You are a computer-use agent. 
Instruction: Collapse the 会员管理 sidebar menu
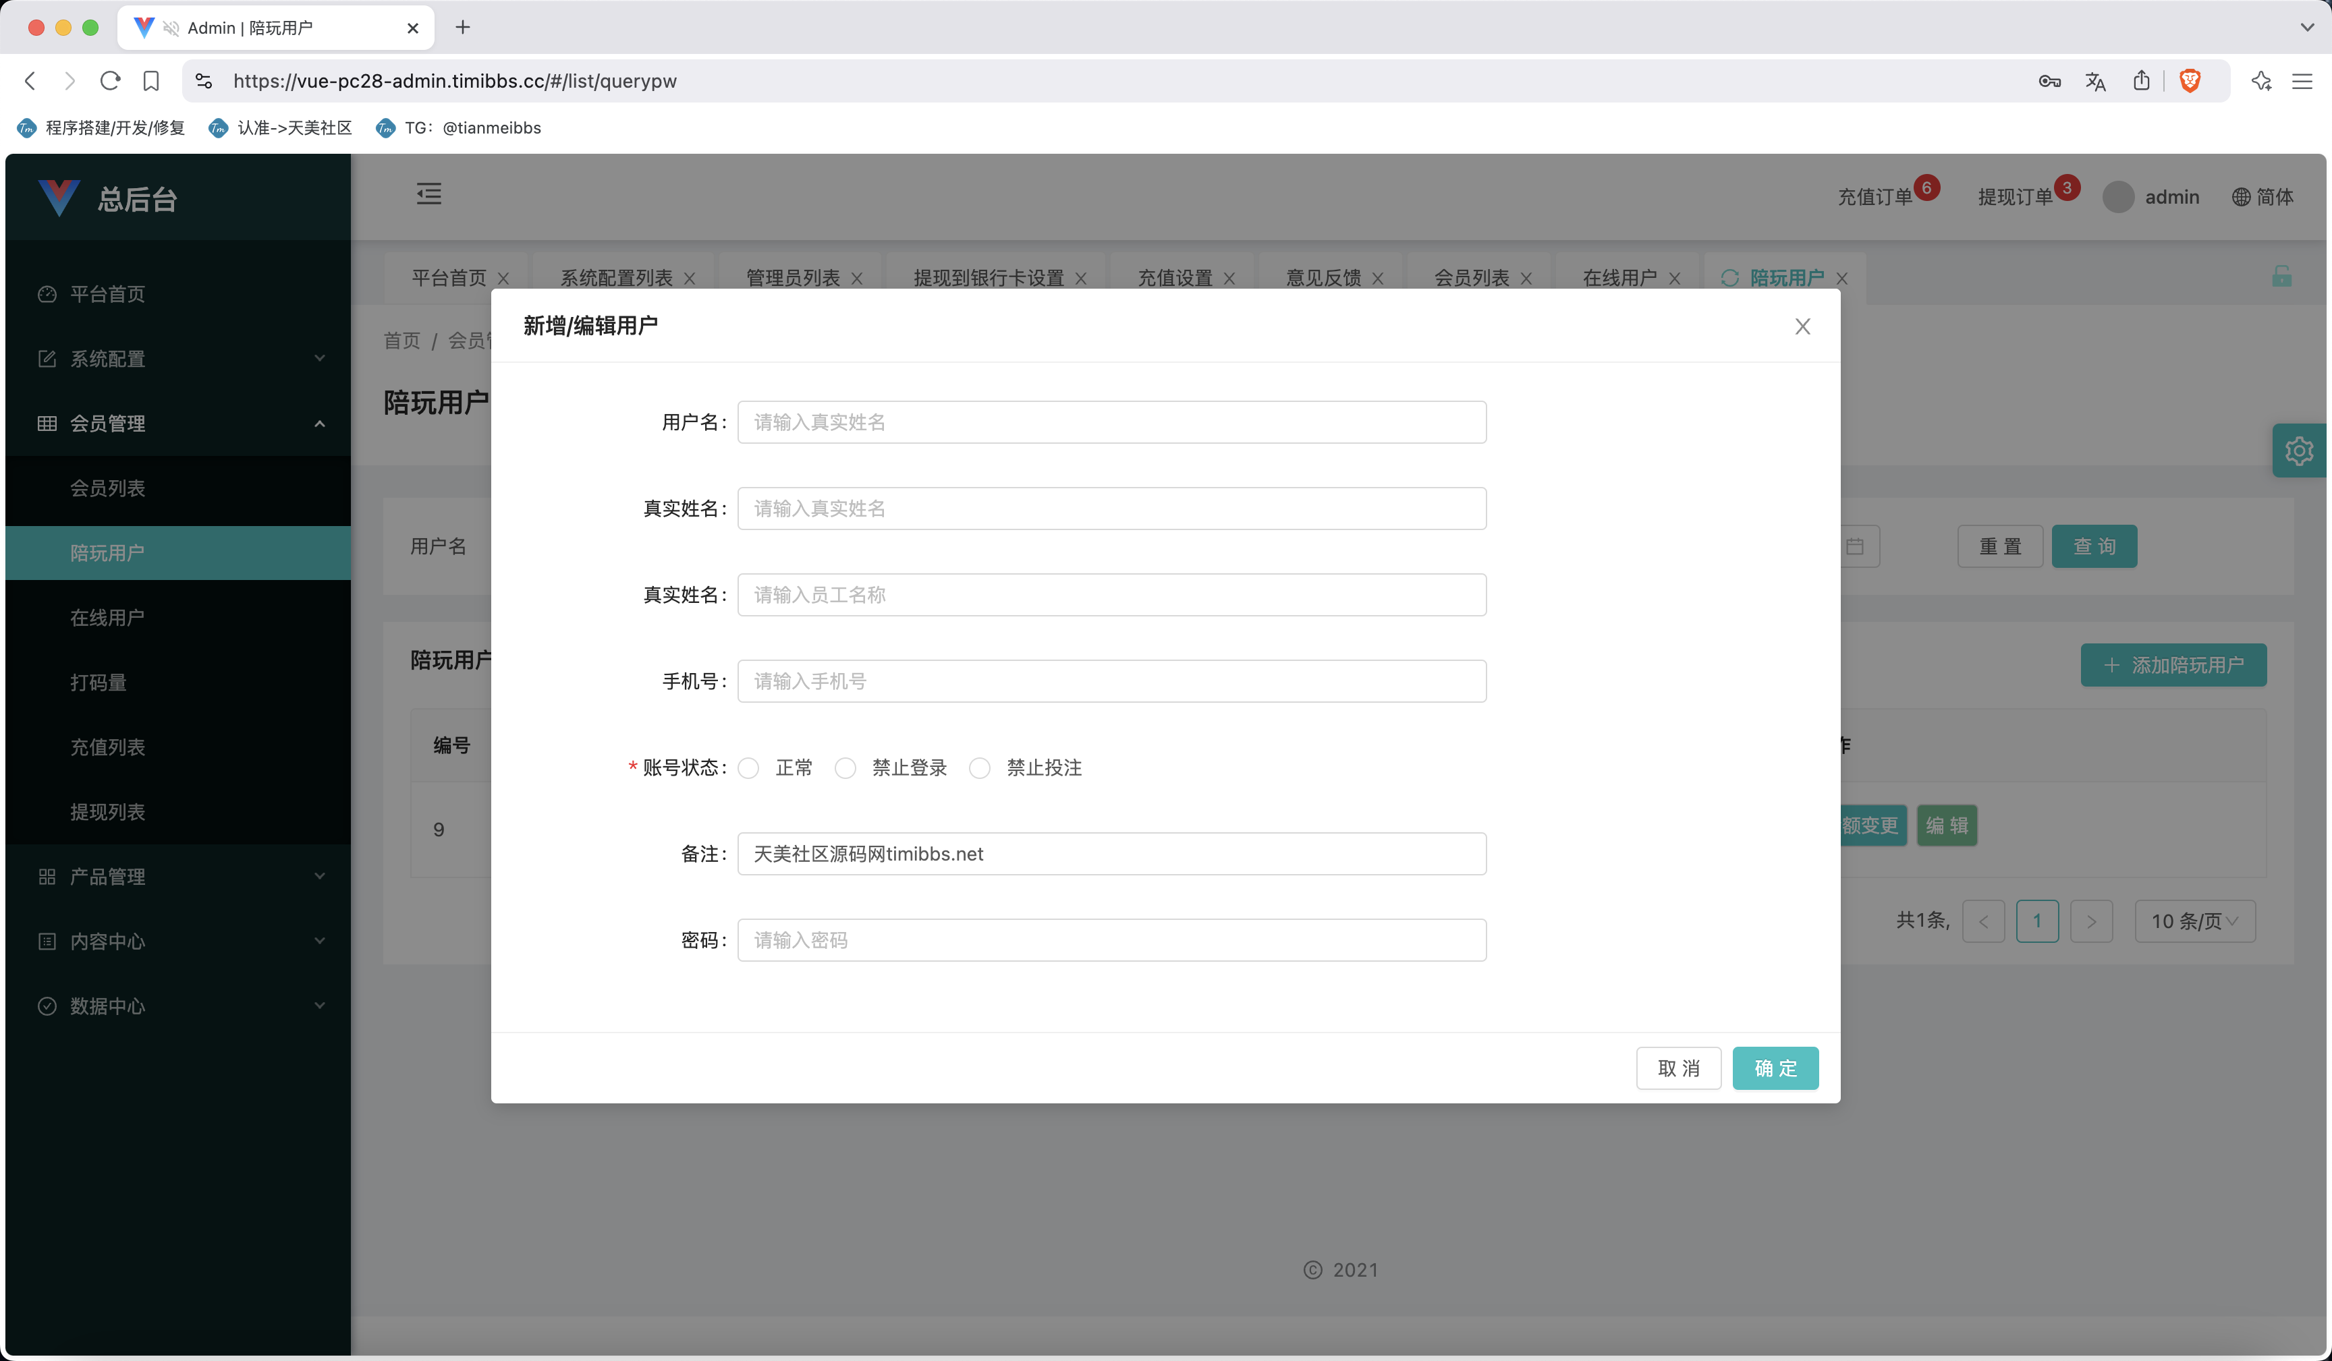coord(177,424)
